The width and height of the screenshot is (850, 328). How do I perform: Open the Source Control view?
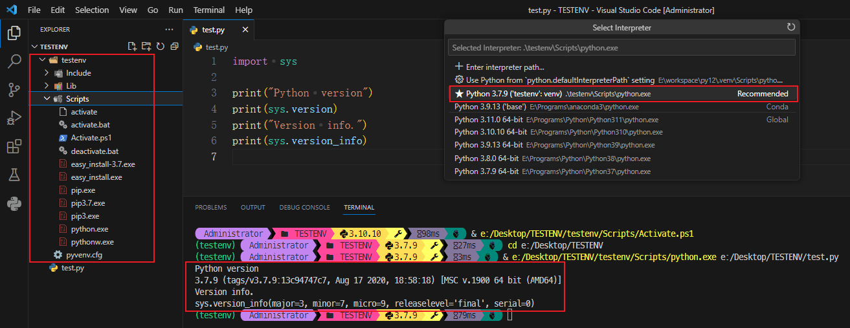(14, 90)
